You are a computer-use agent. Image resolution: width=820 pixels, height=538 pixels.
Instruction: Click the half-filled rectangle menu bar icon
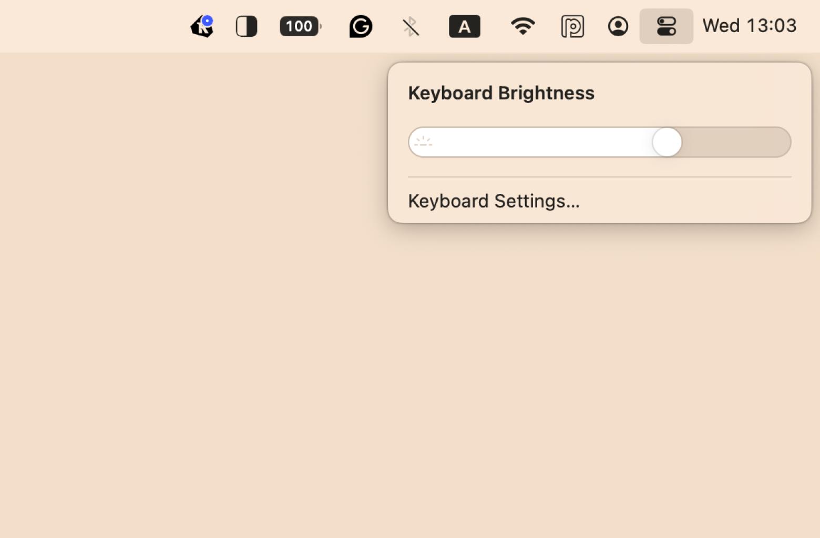point(246,26)
